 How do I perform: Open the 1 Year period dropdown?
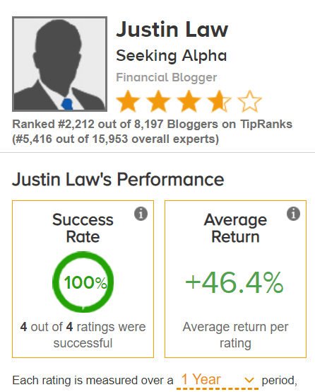(218, 380)
